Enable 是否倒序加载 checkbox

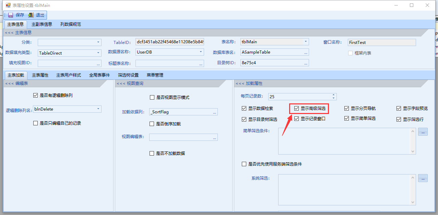(x=152, y=124)
